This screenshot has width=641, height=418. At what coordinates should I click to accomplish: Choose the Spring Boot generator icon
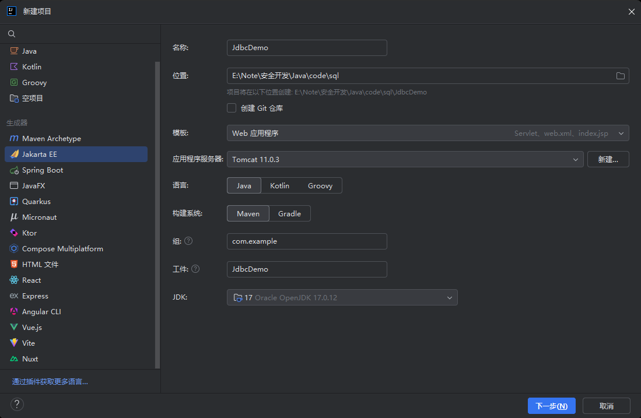[x=14, y=170]
